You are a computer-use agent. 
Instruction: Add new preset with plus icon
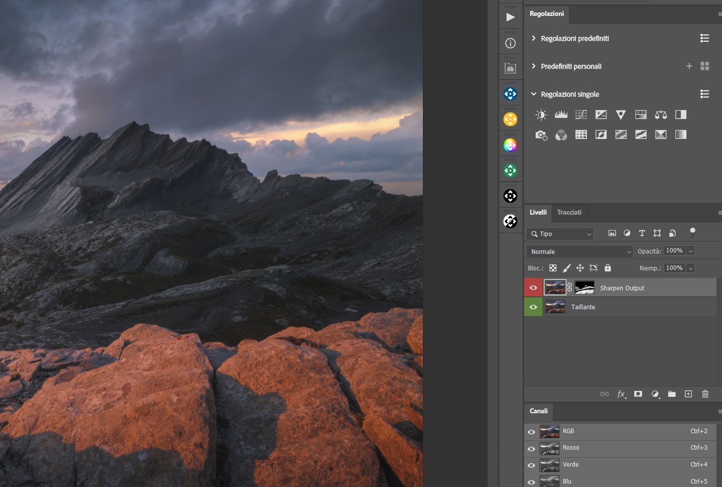coord(689,66)
